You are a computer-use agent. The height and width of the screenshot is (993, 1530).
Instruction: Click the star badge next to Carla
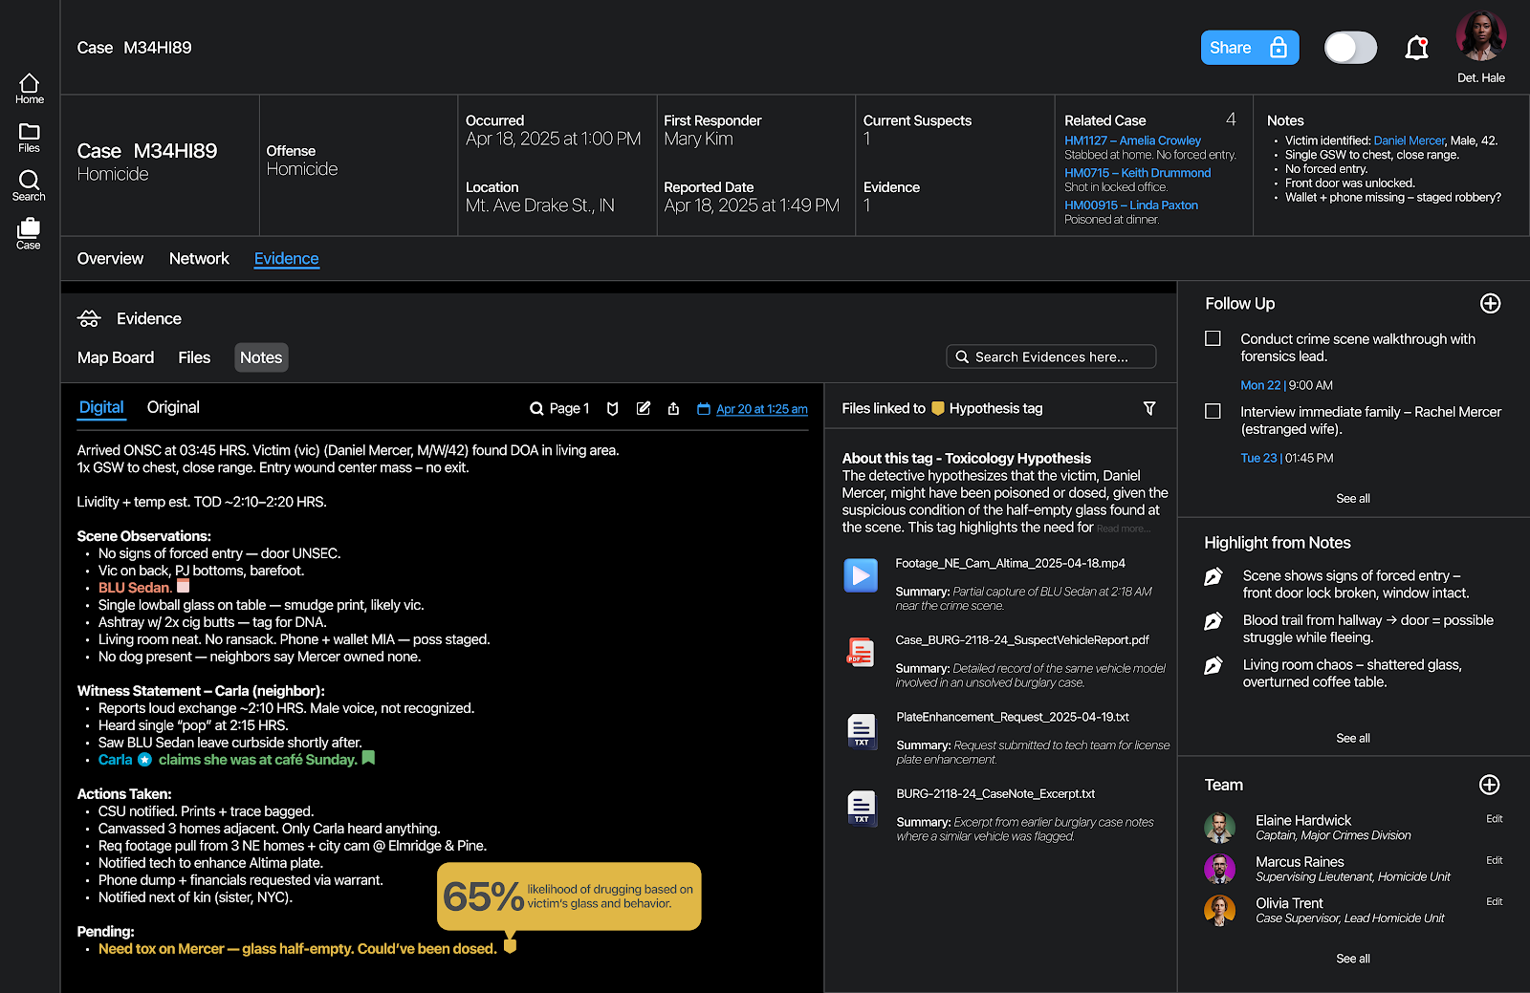[144, 760]
